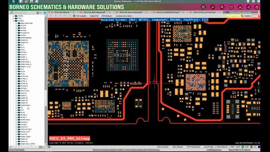Viewport: 270px width, 152px height.
Task: Click component R42286 on the PCB
Action: pyautogui.click(x=232, y=109)
